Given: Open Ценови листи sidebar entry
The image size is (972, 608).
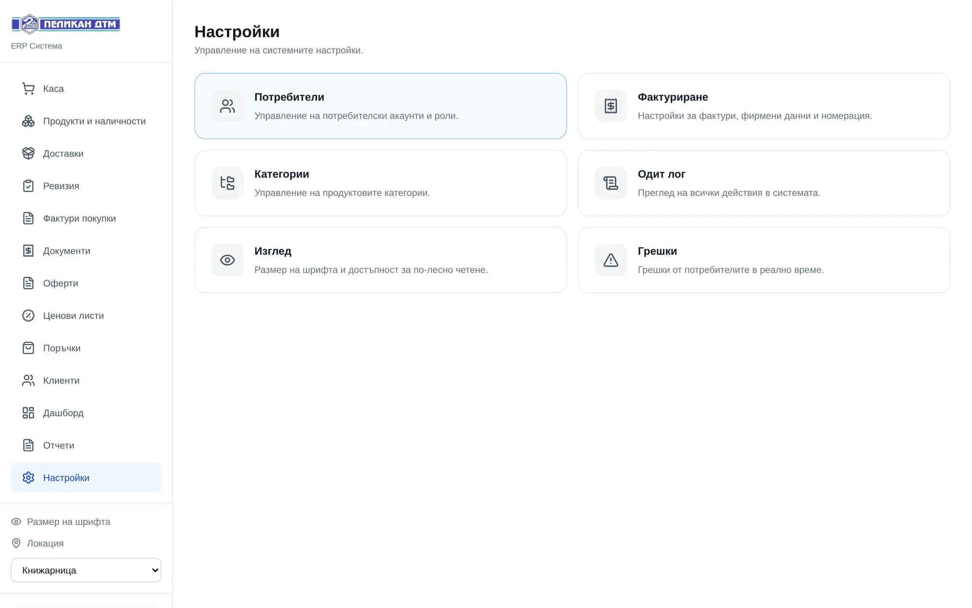Looking at the screenshot, I should (86, 316).
